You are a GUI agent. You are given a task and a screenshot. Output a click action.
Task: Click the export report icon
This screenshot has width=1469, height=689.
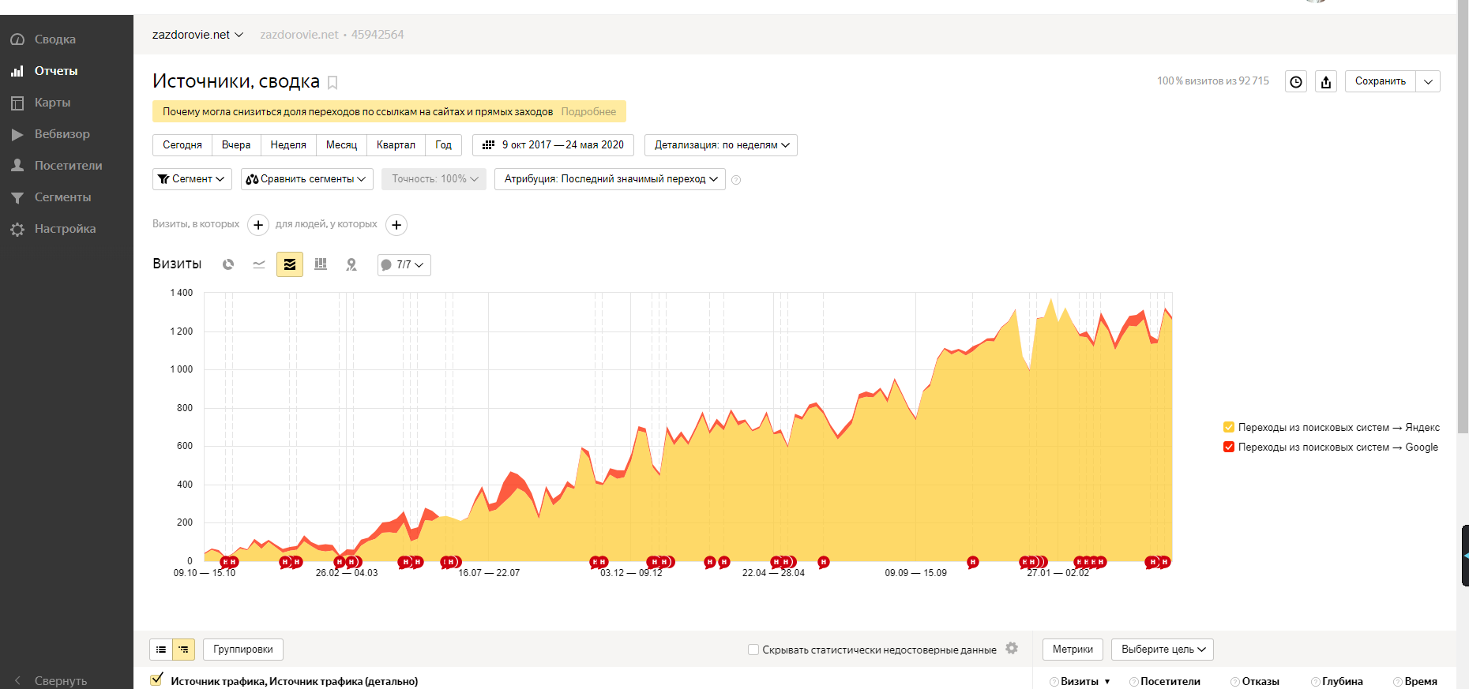point(1326,81)
